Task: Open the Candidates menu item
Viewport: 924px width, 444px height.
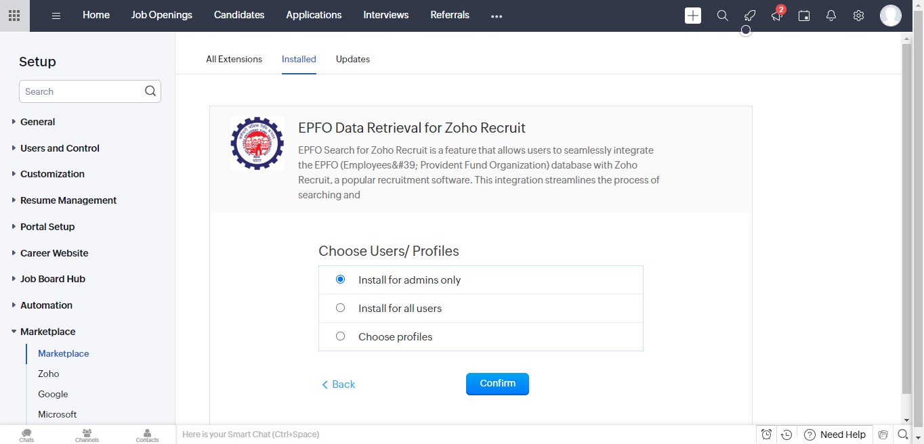Action: [239, 15]
